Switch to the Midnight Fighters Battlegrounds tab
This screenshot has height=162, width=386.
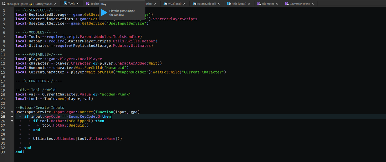pyautogui.click(x=30, y=4)
